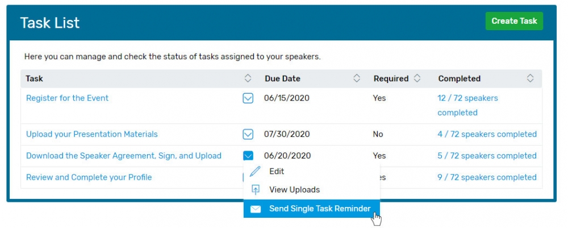The height and width of the screenshot is (228, 568).
Task: Choose Send Single Task Reminder menu option
Action: [x=319, y=209]
